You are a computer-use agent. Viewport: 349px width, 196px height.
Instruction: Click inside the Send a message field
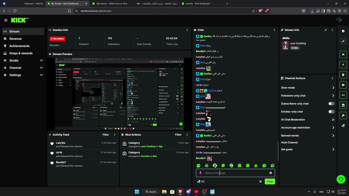point(235,173)
